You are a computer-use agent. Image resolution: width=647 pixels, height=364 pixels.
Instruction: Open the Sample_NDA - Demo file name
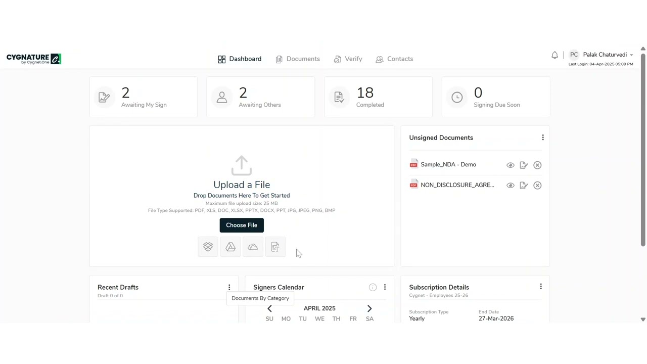click(448, 165)
